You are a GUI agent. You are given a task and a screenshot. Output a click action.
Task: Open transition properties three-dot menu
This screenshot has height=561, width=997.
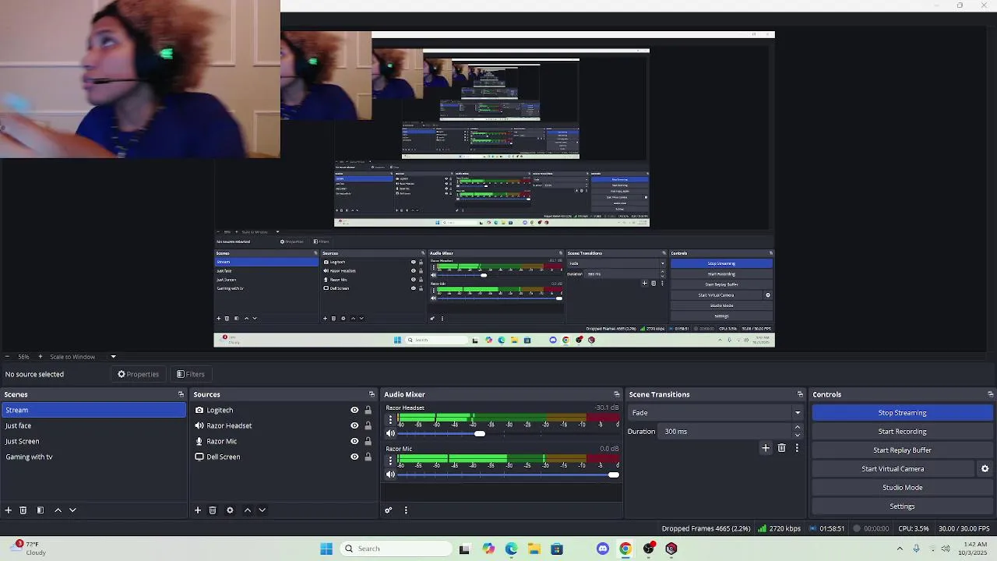[x=797, y=448]
